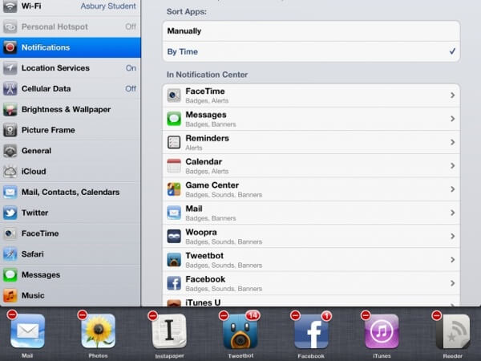Open Brightness & Wallpaper settings

[x=71, y=110]
